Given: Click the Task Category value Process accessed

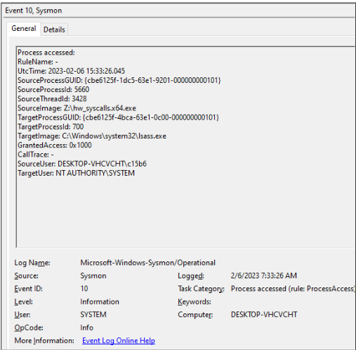Looking at the screenshot, I should 293,289.
